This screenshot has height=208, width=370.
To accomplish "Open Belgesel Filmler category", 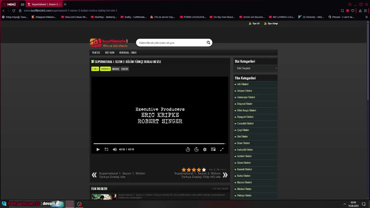I will coord(245,104).
